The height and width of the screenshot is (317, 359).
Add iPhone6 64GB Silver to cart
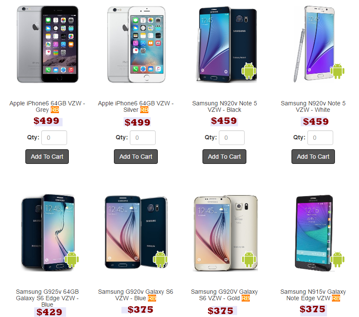[x=136, y=157]
